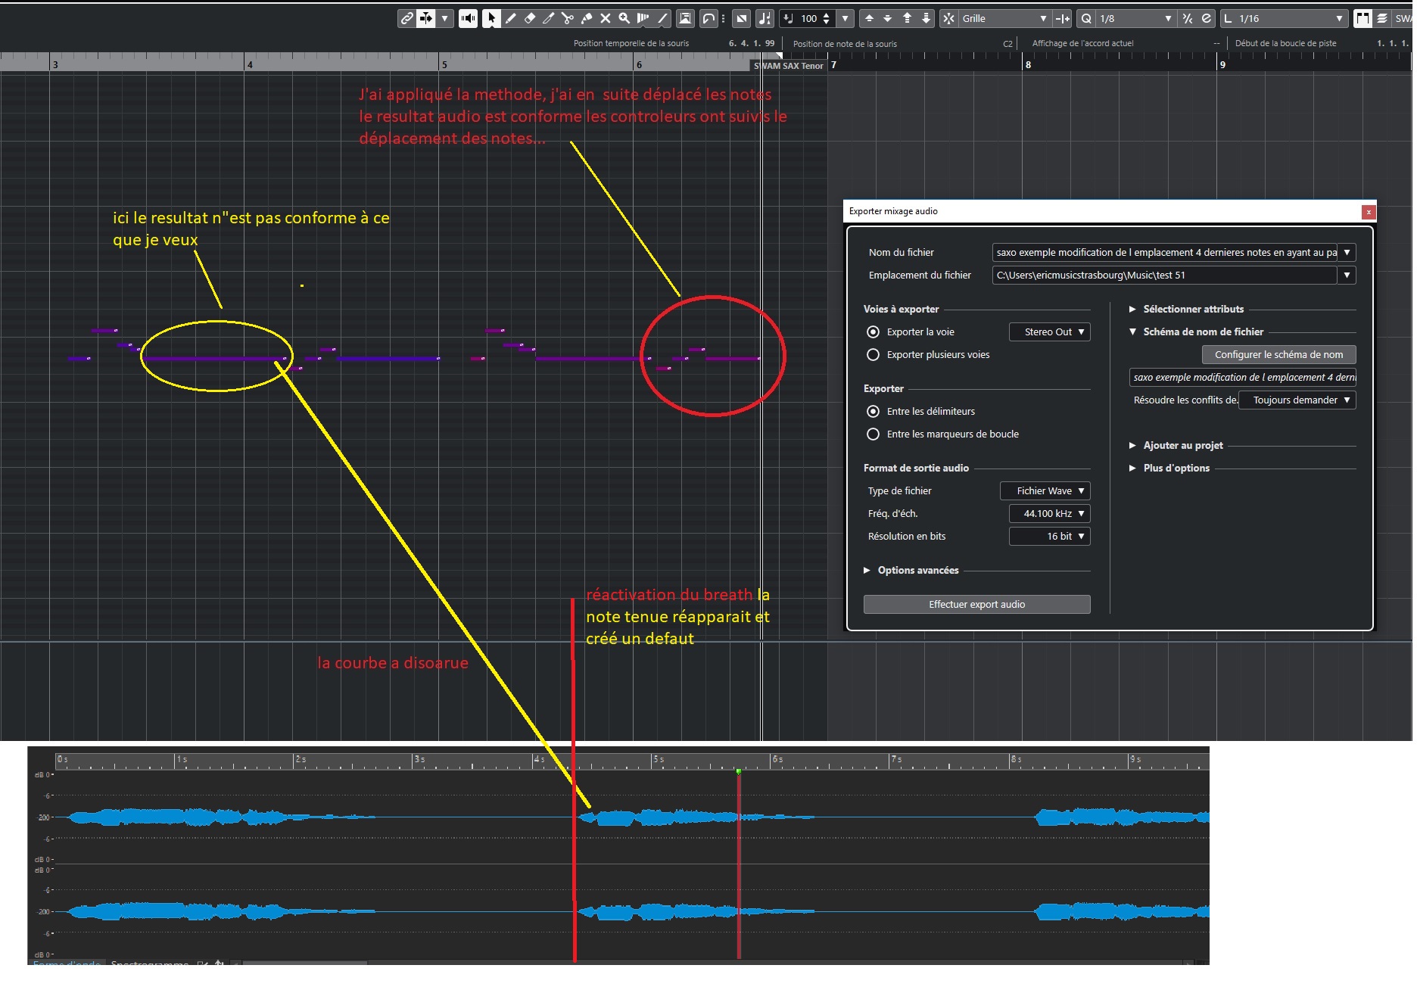Pick the Scissors split tool

click(x=568, y=18)
